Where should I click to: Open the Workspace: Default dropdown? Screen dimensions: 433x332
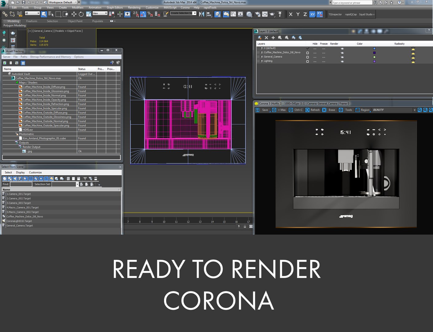tap(63, 2)
